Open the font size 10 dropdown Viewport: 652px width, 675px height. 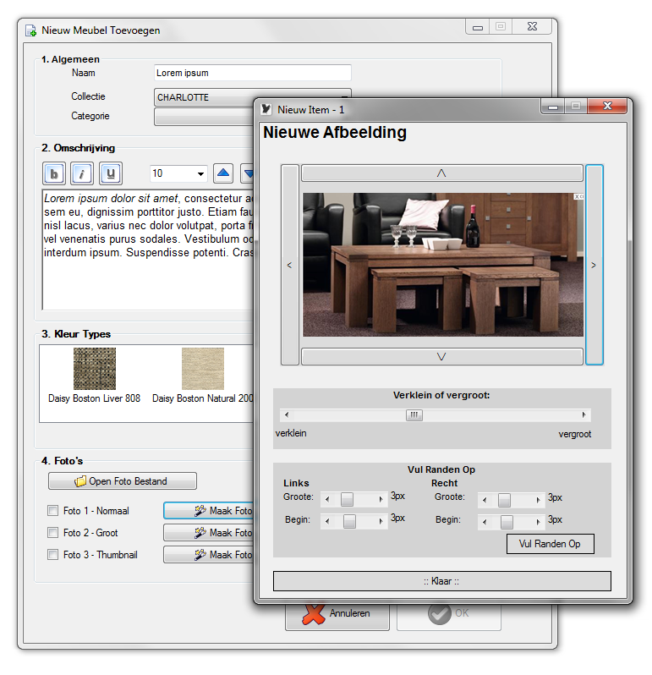pyautogui.click(x=178, y=173)
